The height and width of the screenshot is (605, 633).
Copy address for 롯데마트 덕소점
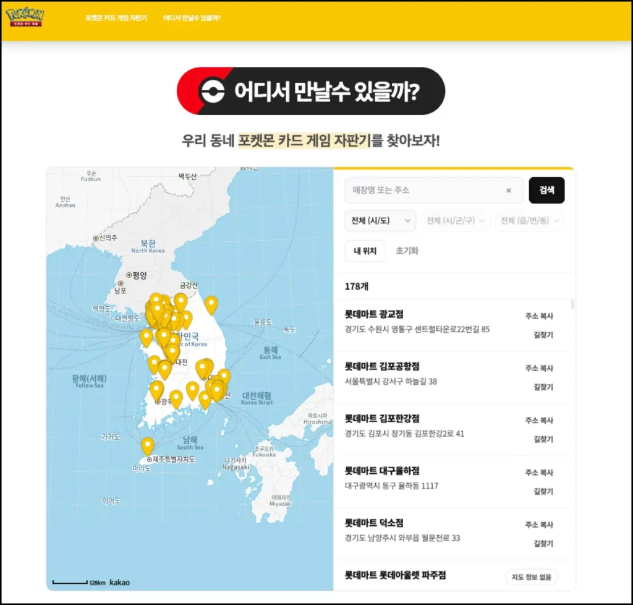(x=539, y=524)
